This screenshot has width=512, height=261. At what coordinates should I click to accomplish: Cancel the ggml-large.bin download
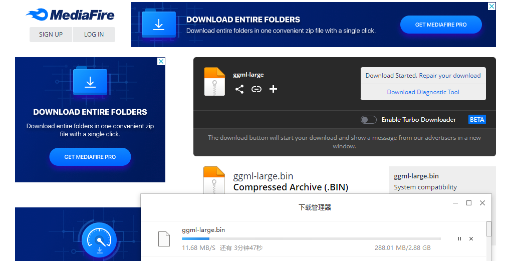[471, 239]
